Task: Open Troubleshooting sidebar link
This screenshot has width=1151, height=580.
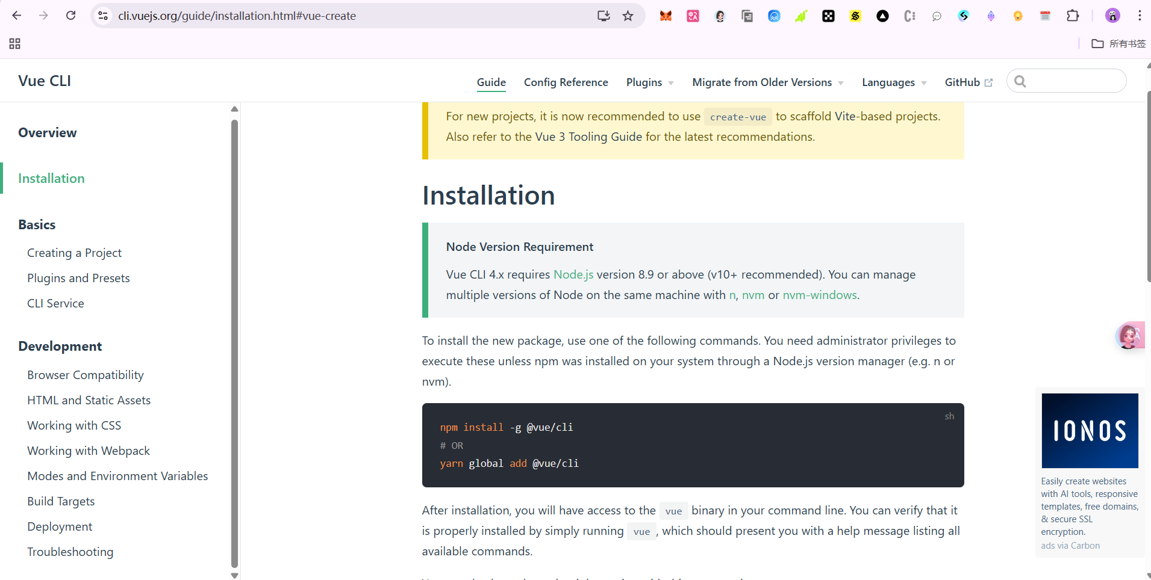Action: [x=70, y=552]
